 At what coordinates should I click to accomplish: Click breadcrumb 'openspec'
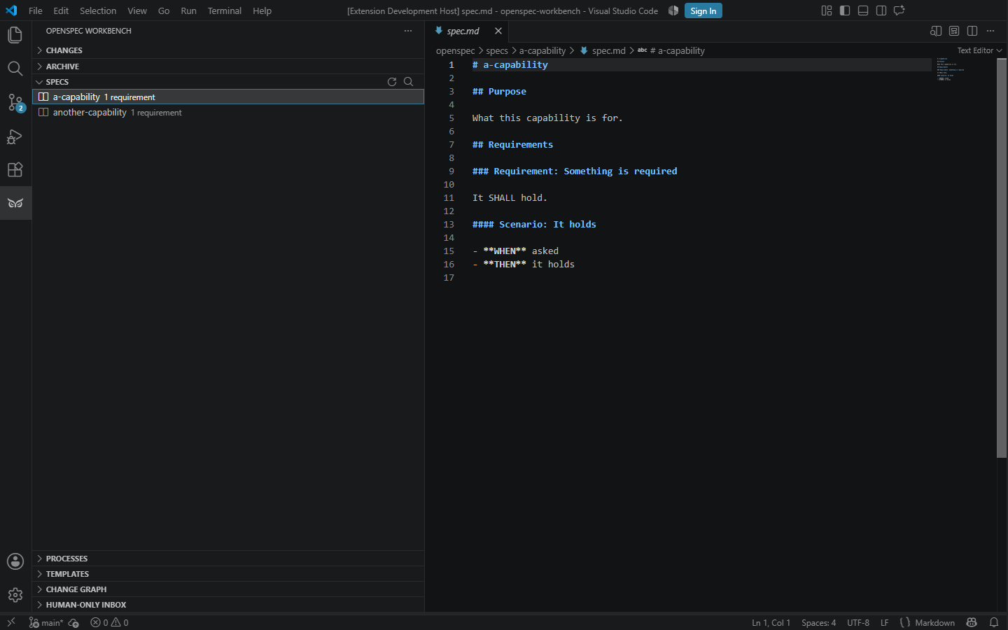tap(455, 50)
